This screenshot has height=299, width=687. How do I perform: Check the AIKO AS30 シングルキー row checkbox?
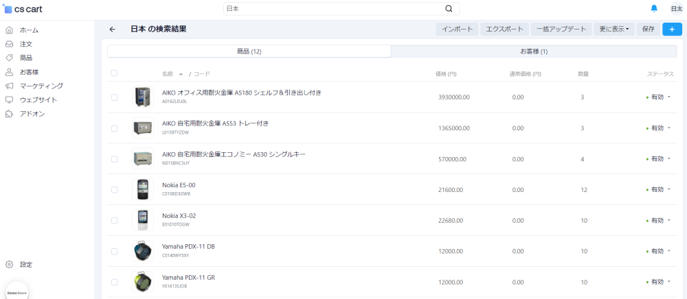pyautogui.click(x=114, y=159)
